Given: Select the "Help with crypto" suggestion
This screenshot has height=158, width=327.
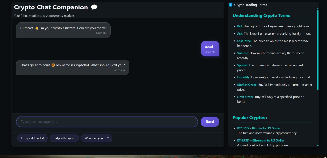Looking at the screenshot, I should (x=64, y=138).
